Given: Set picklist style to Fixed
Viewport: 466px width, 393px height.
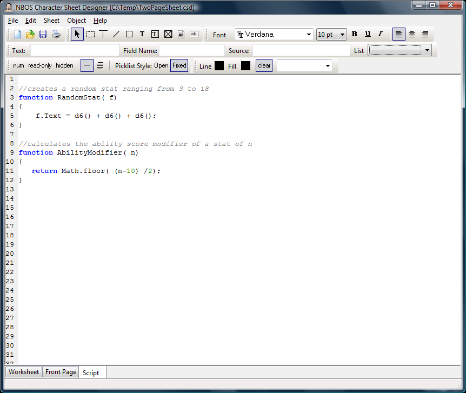Looking at the screenshot, I should [179, 65].
